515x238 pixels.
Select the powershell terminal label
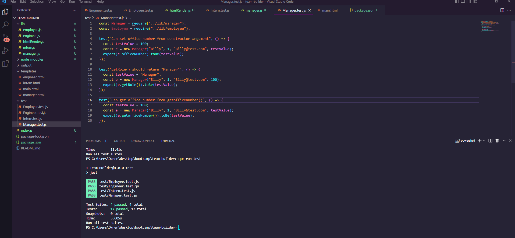coord(465,141)
